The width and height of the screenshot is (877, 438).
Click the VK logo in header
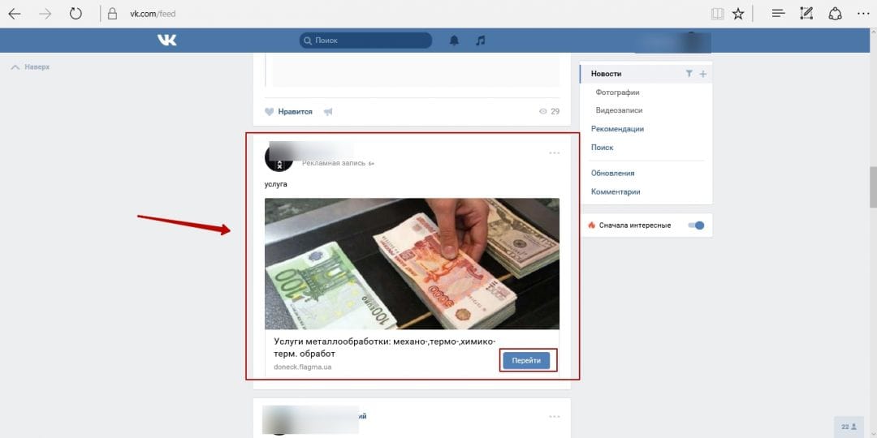point(166,40)
